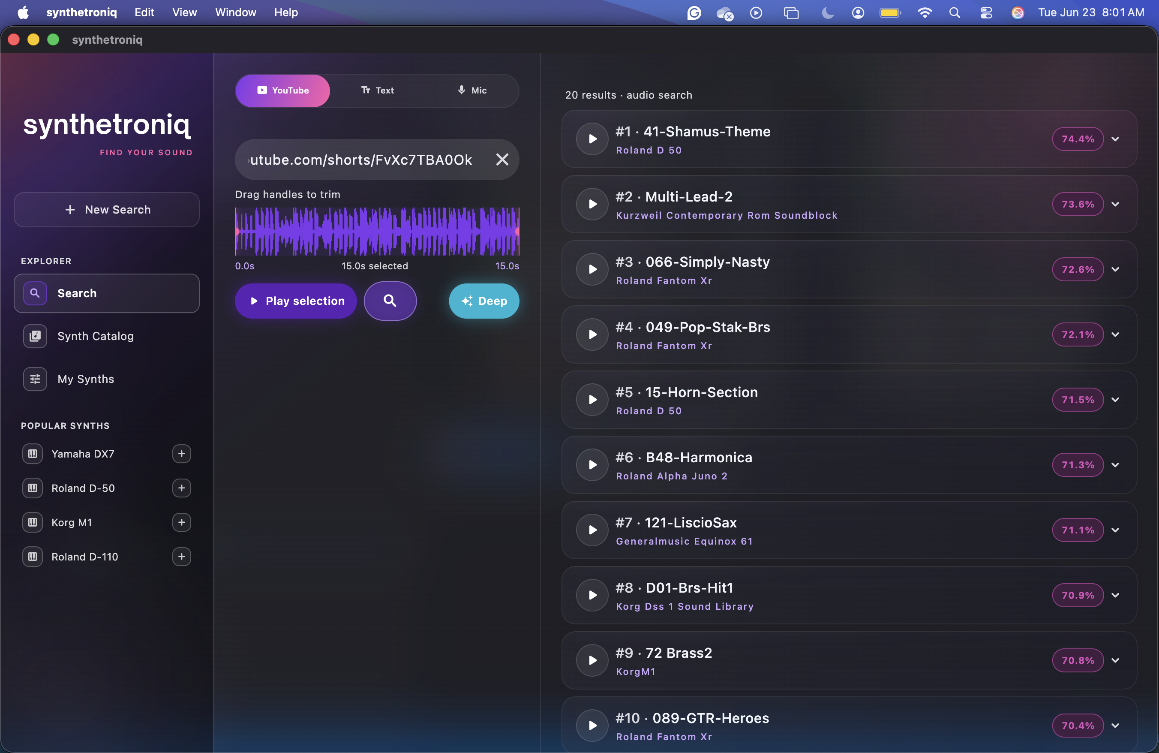Expand the B48-Harmonica result chevron
This screenshot has width=1159, height=753.
click(x=1115, y=465)
